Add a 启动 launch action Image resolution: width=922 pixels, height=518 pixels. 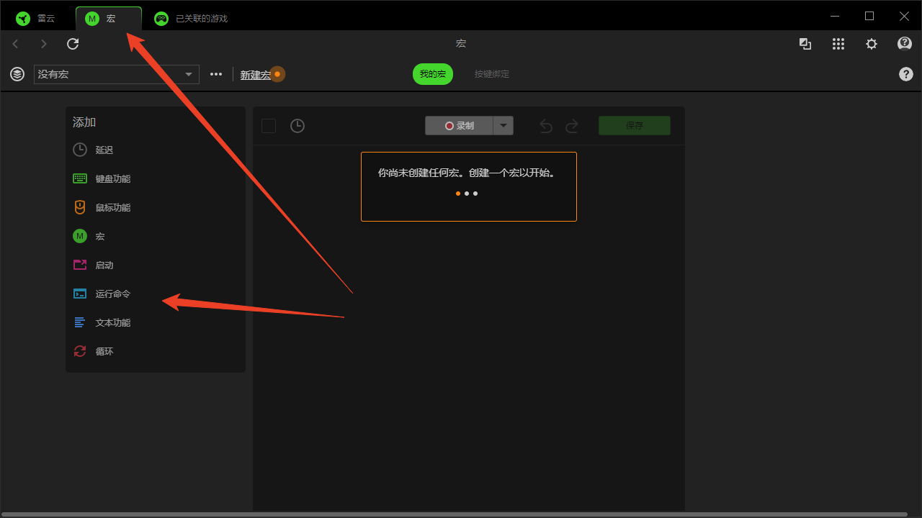(104, 265)
